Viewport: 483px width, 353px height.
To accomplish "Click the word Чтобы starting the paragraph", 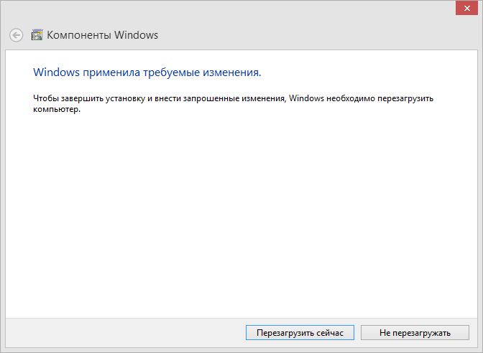I will (x=45, y=97).
